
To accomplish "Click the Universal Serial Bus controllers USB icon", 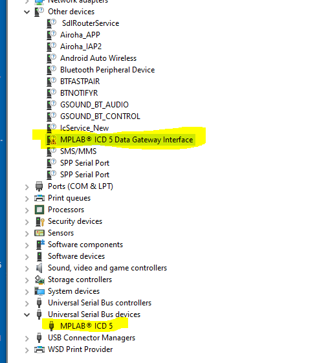I will 39,303.
